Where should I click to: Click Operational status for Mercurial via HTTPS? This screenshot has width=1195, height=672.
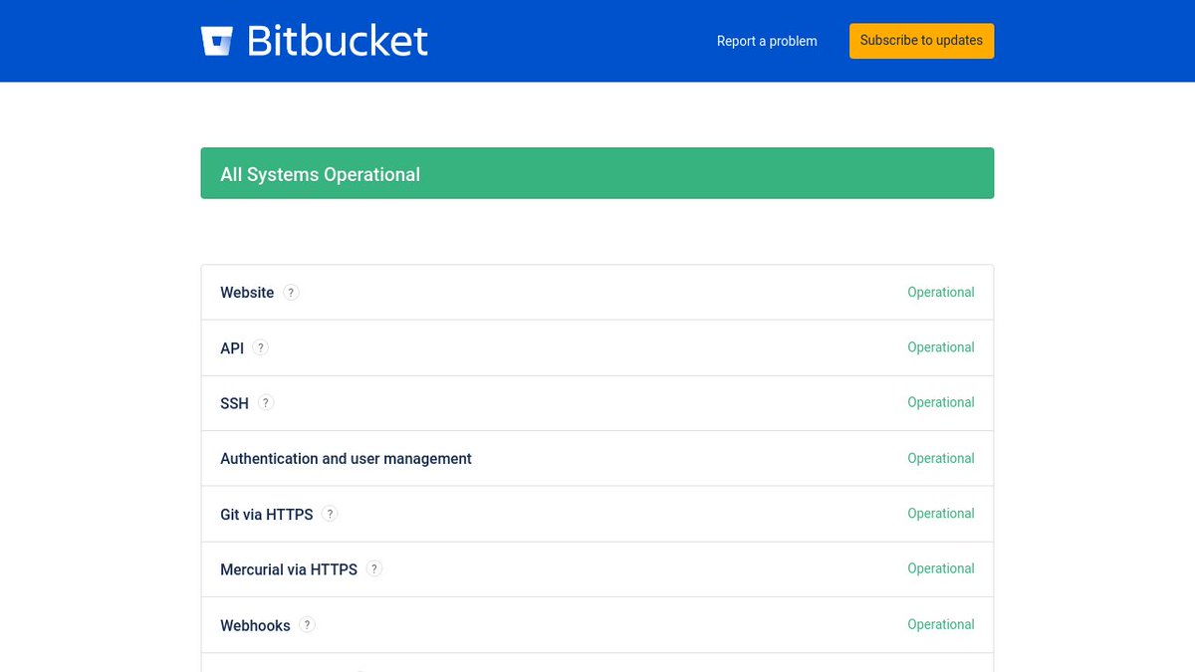[941, 568]
